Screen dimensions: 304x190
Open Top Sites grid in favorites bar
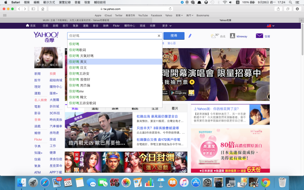[x=5, y=15]
